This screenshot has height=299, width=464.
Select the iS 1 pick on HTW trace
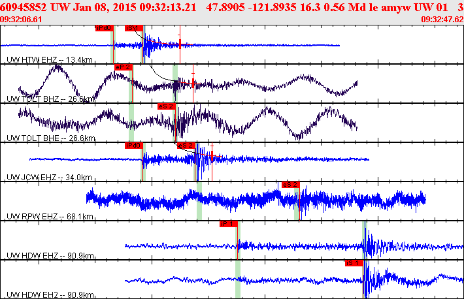coord(133,28)
